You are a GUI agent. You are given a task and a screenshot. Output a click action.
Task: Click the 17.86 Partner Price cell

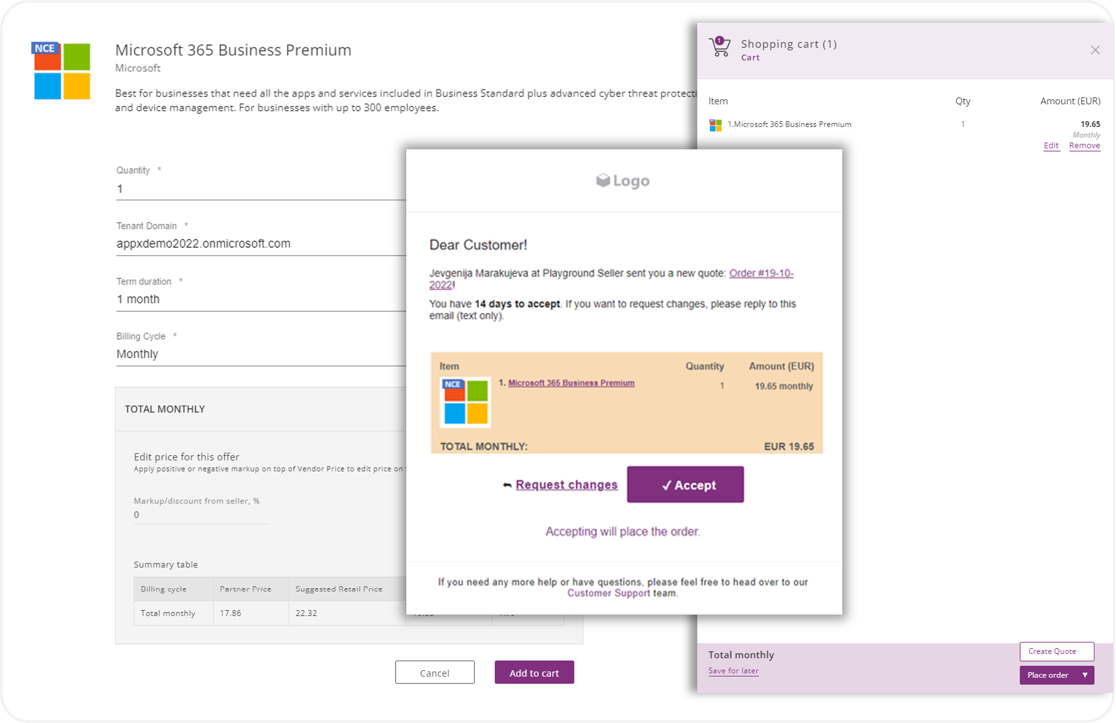(251, 613)
